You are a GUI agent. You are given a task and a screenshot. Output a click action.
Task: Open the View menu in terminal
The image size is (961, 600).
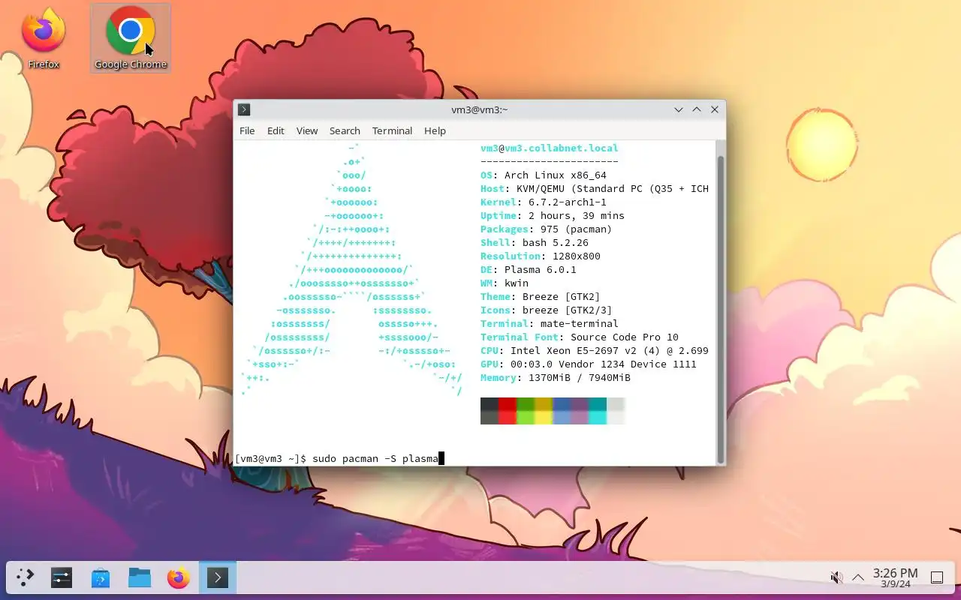coord(307,130)
